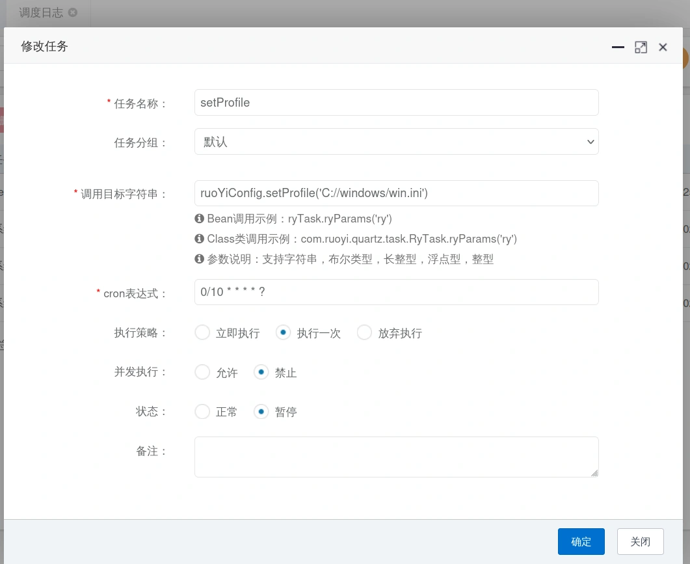Click info icon beside Class类调用示例
690x564 pixels.
200,239
